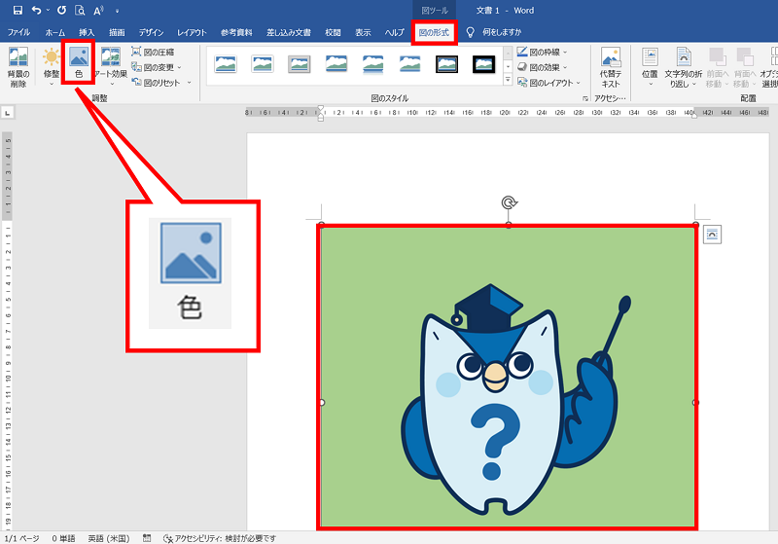Click the rotate handle above the picture
This screenshot has width=778, height=544.
509,202
